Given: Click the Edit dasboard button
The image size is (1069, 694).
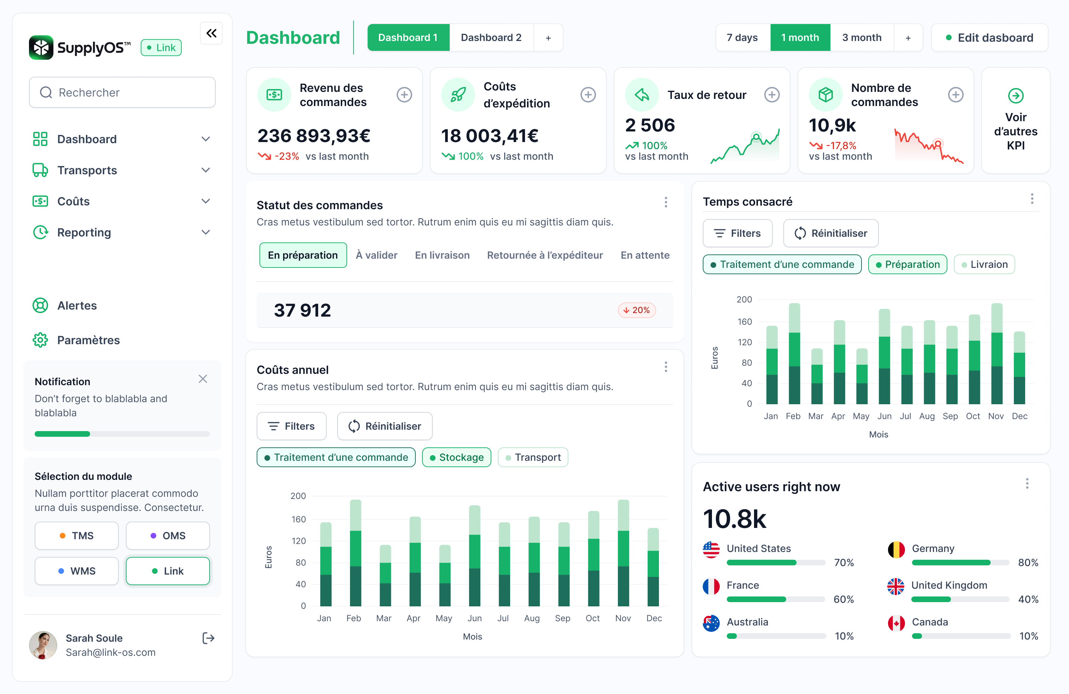Looking at the screenshot, I should (989, 38).
